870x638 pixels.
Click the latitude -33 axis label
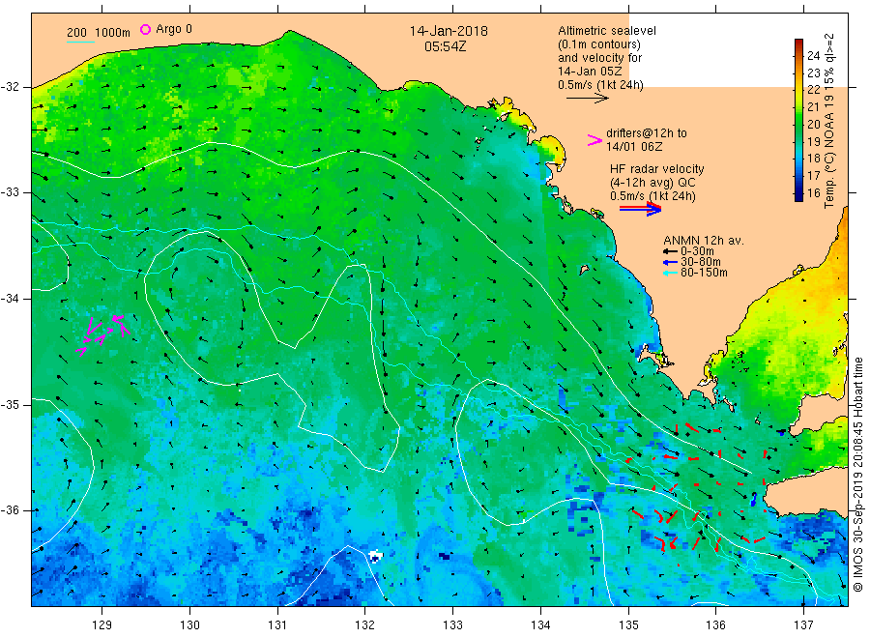(10, 192)
